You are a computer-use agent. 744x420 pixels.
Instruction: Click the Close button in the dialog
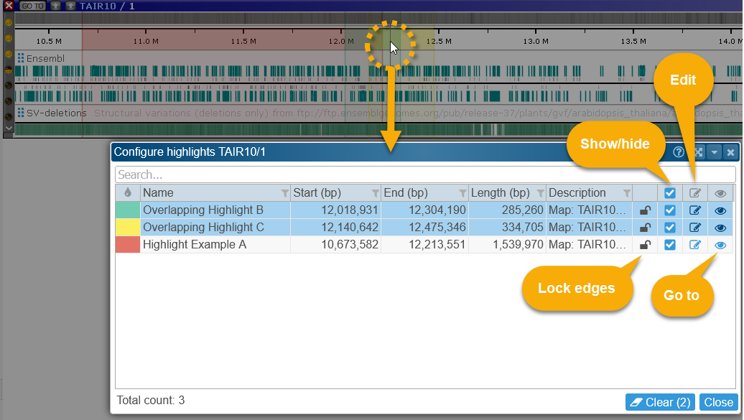718,402
